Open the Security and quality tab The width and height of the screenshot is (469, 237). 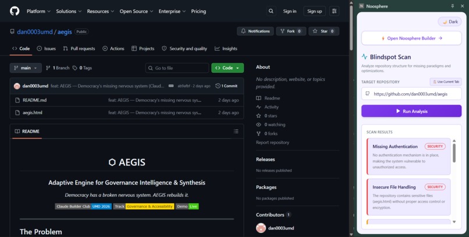point(184,48)
